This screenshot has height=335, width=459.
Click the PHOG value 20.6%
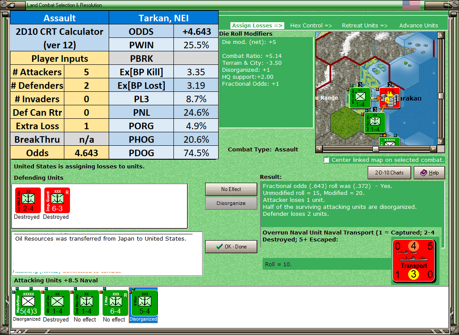196,140
